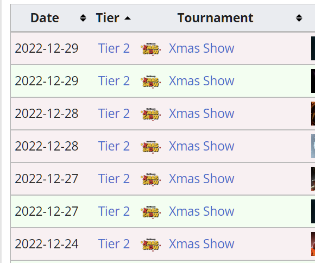
Task: Open Tier 2 link in 2022-12-24 row
Action: tap(114, 244)
